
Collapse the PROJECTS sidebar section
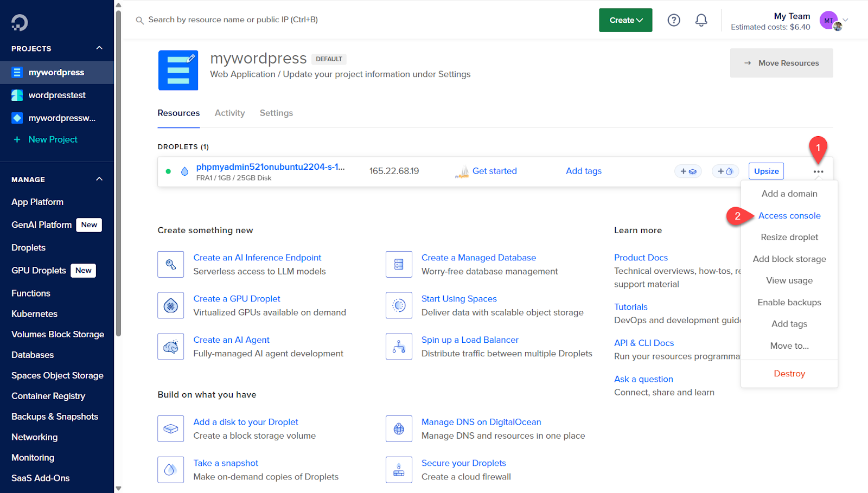99,48
